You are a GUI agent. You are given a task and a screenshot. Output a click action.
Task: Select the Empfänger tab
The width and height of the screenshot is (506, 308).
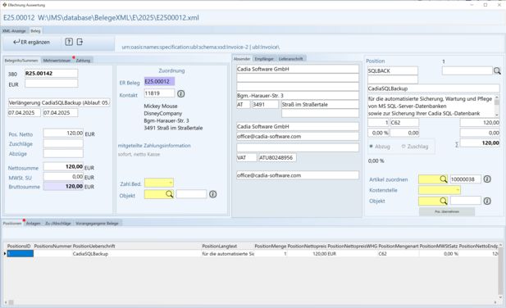tap(264, 59)
